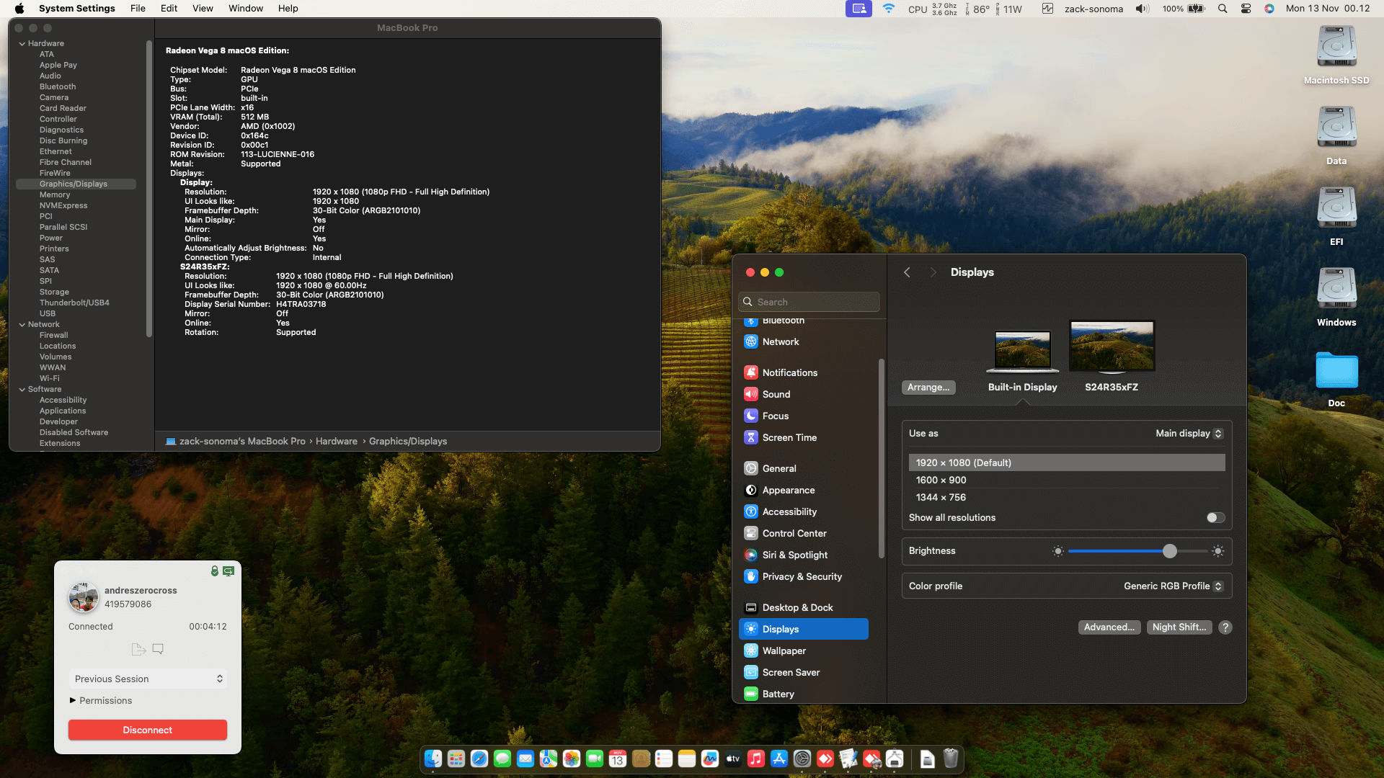Go back with the Displays back arrow
The height and width of the screenshot is (778, 1384).
coord(908,272)
